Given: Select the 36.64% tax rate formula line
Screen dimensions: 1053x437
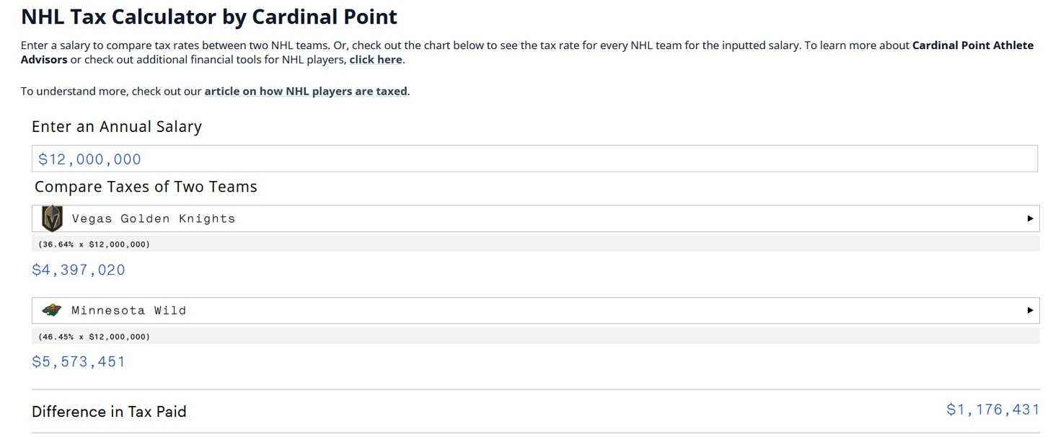Looking at the screenshot, I should click(94, 244).
